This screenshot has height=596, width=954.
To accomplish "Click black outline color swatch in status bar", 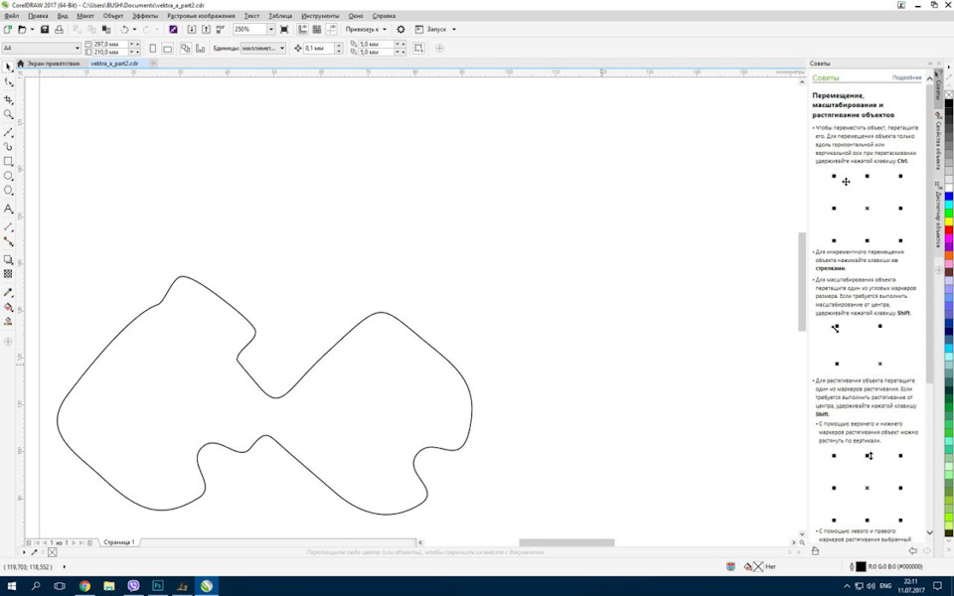I will 861,566.
